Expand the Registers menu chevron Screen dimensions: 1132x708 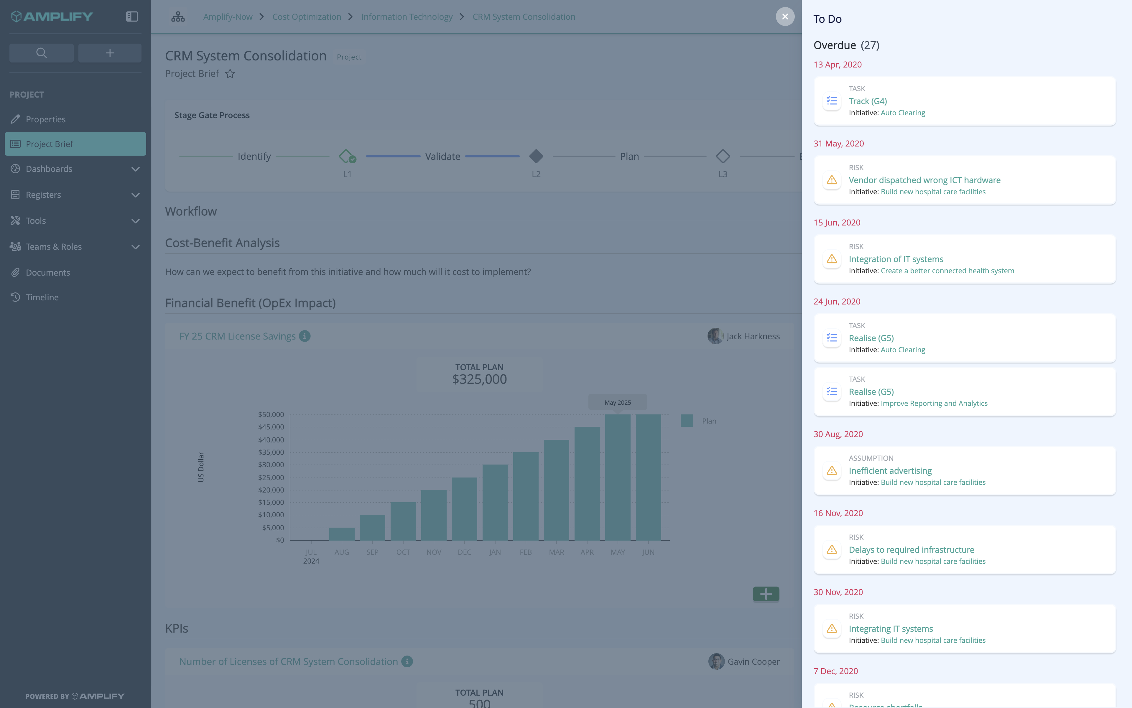(135, 195)
